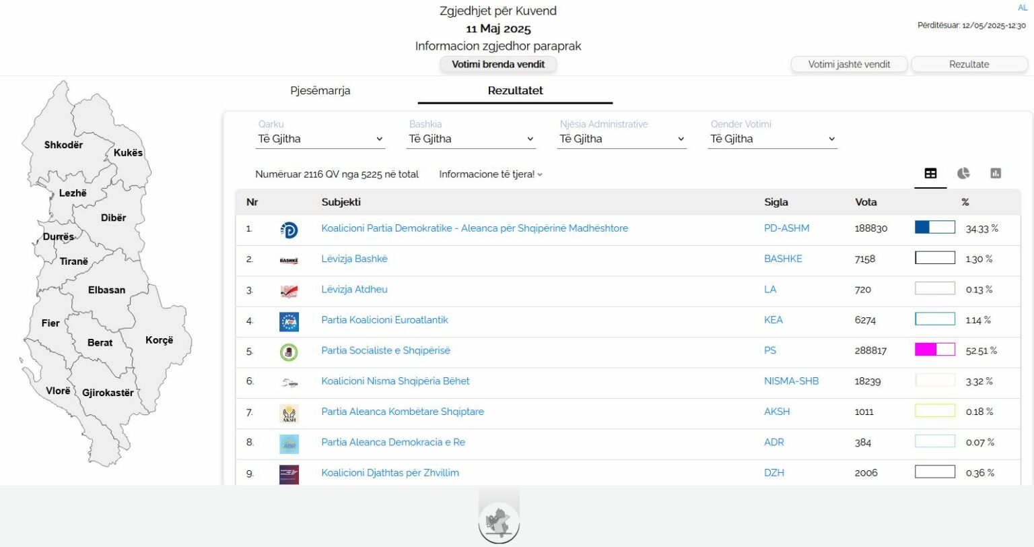Select the Rezultatet tab
The width and height of the screenshot is (1034, 547).
(x=515, y=91)
